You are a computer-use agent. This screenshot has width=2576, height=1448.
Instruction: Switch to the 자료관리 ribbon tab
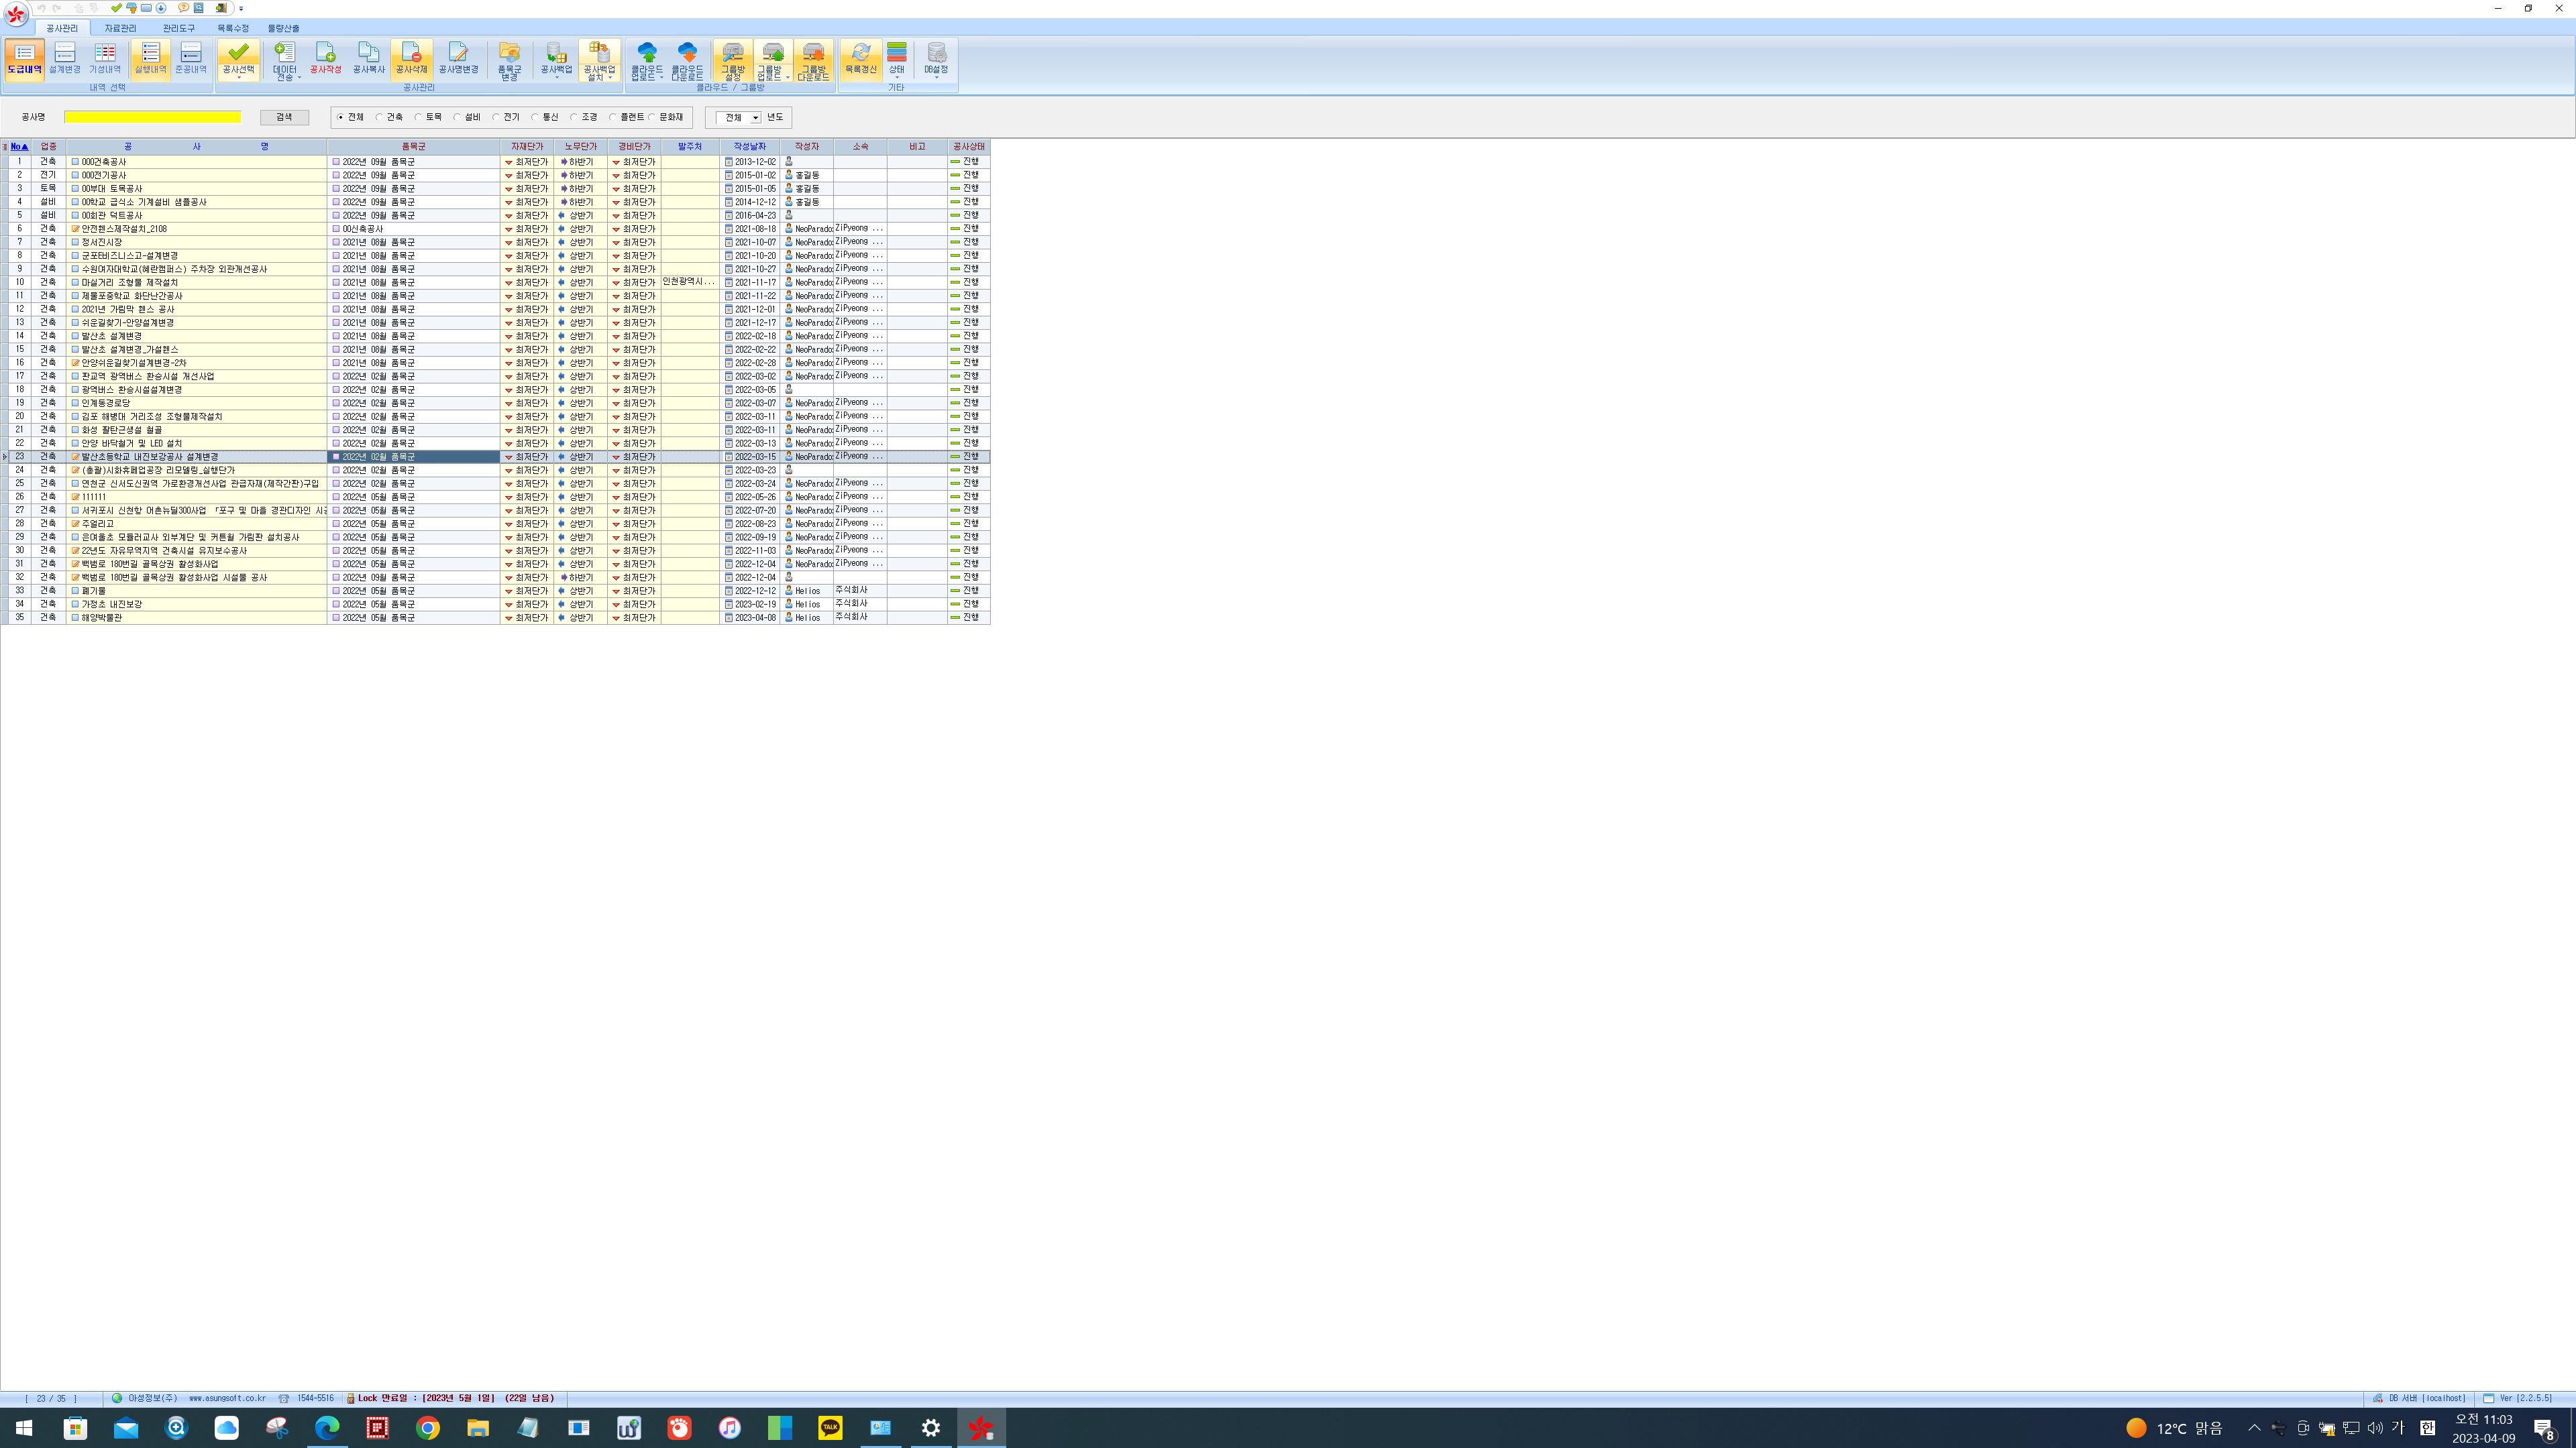120,28
